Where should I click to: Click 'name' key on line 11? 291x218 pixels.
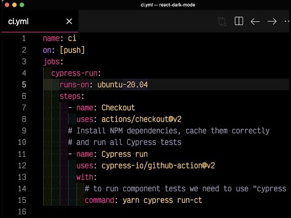click(x=85, y=154)
